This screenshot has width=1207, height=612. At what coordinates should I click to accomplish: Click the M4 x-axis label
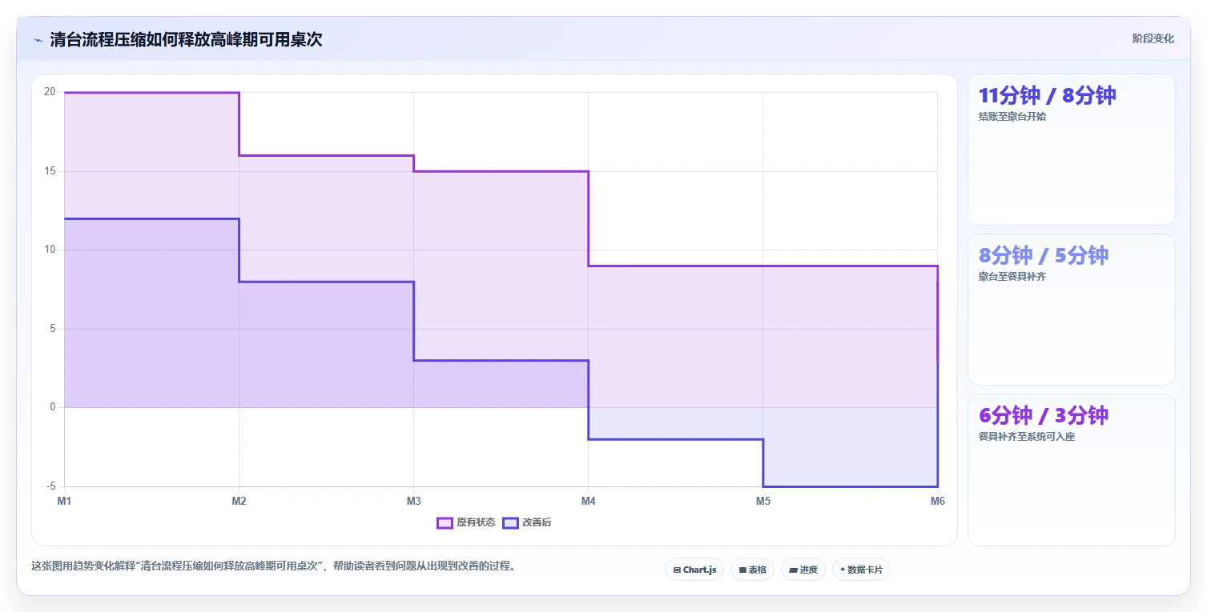click(588, 502)
